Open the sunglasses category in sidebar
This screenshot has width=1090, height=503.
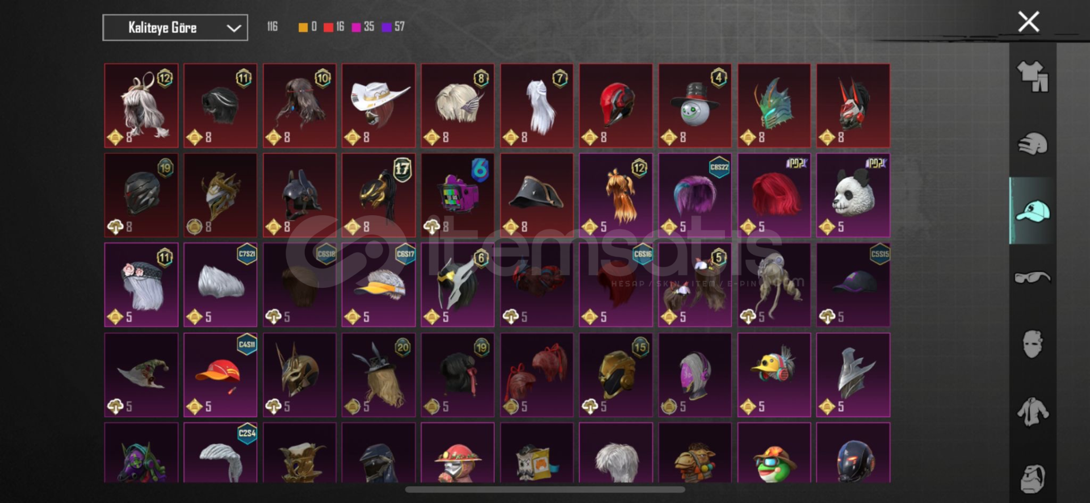(x=1032, y=278)
